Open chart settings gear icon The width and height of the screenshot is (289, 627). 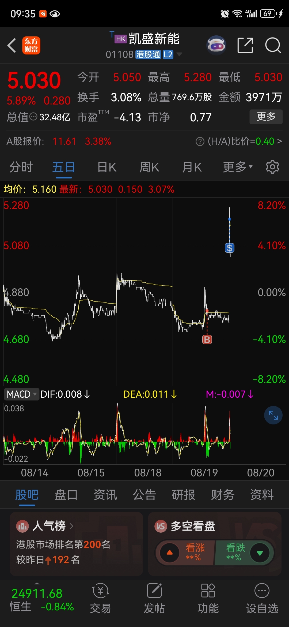click(x=272, y=167)
